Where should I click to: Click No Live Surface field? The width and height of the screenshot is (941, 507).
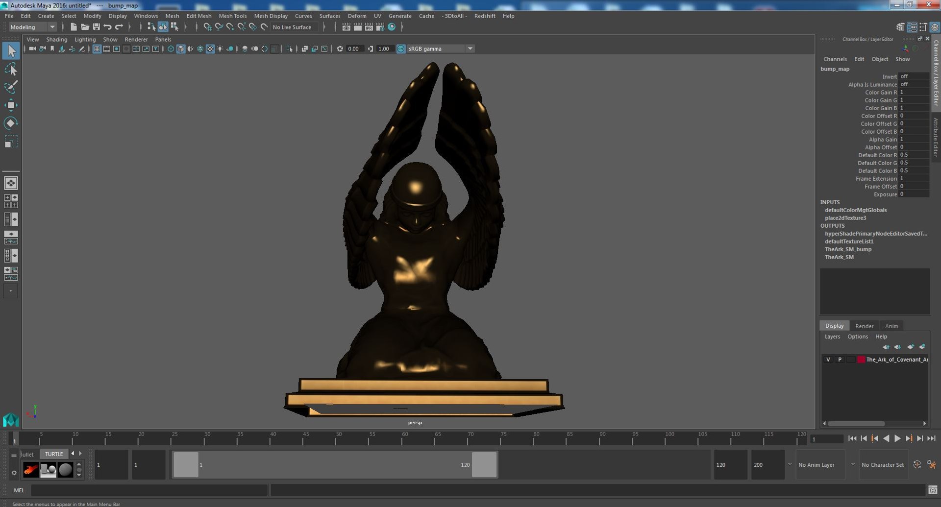point(294,27)
